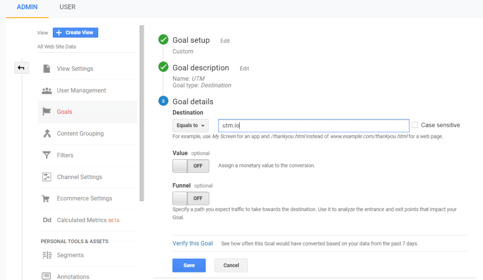This screenshot has height=280, width=483.
Task: Open the Equals to match dropdown
Action: click(x=190, y=125)
